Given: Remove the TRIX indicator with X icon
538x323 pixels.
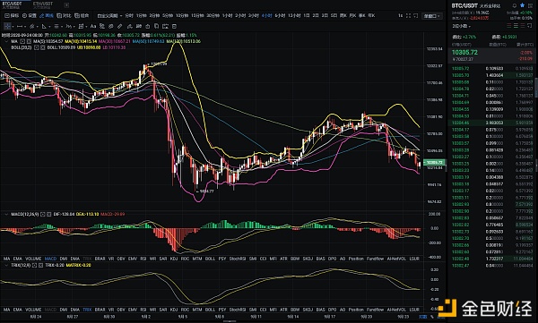Looking at the screenshot, I should pos(41,265).
